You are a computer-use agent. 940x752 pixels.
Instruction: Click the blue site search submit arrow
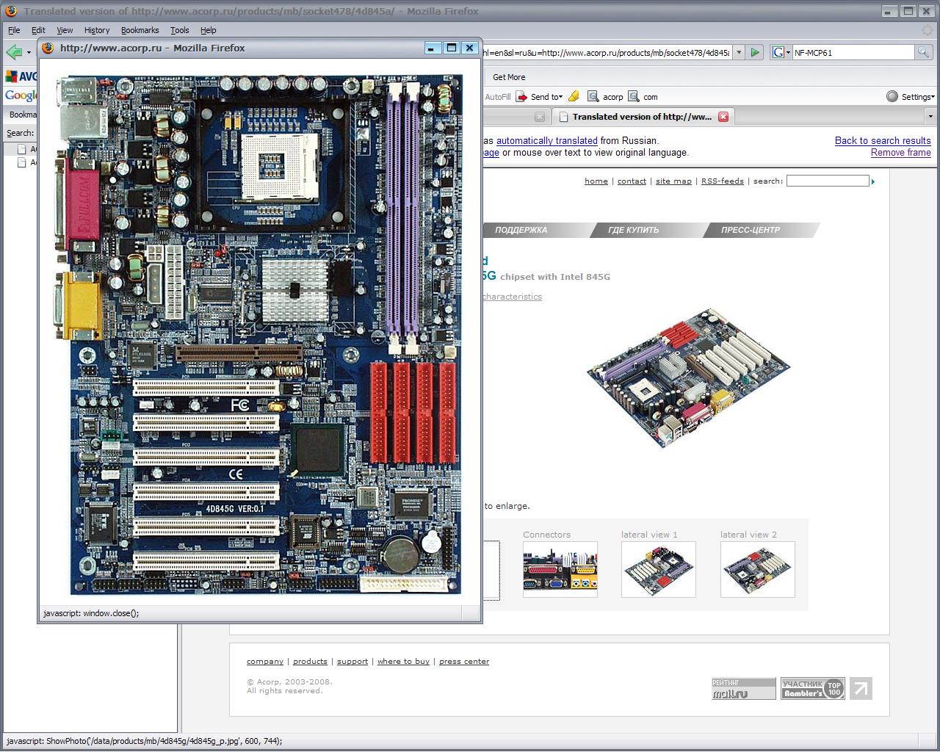coord(872,181)
